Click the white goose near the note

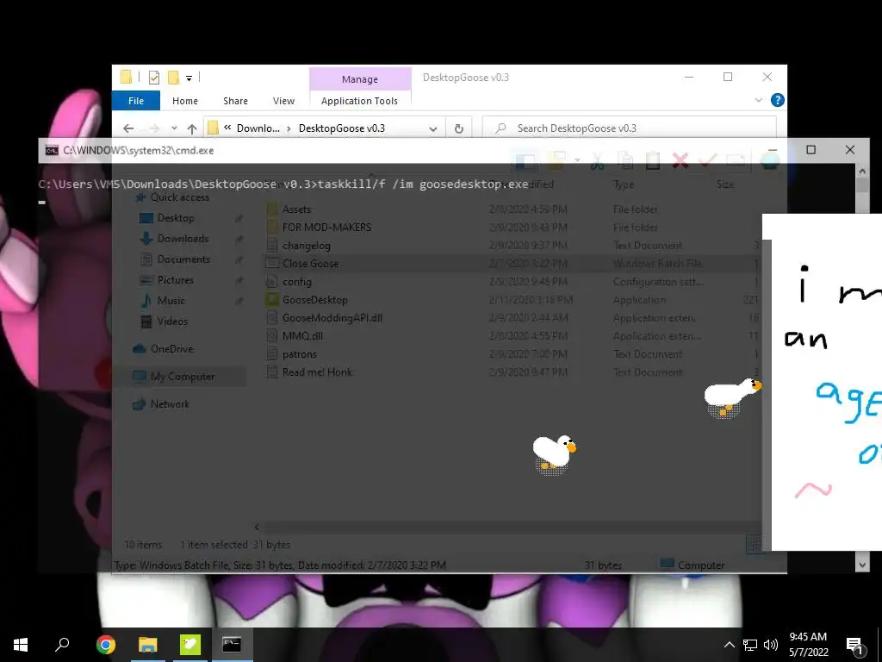732,397
